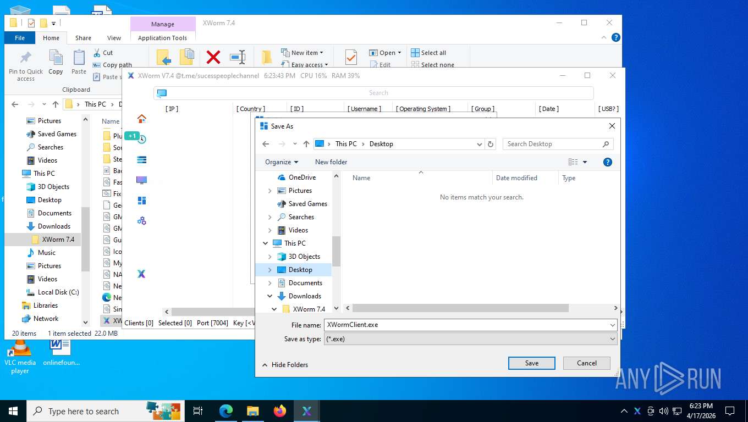Click the chat bubble icon in XWorm search bar
Image resolution: width=748 pixels, height=422 pixels.
(162, 93)
